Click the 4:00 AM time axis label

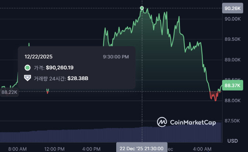coord(204,149)
